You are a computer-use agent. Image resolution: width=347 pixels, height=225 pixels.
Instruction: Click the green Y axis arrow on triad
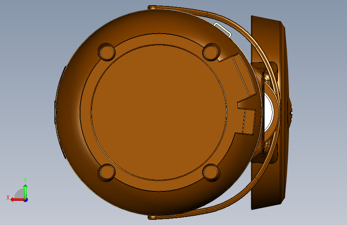click(x=26, y=191)
